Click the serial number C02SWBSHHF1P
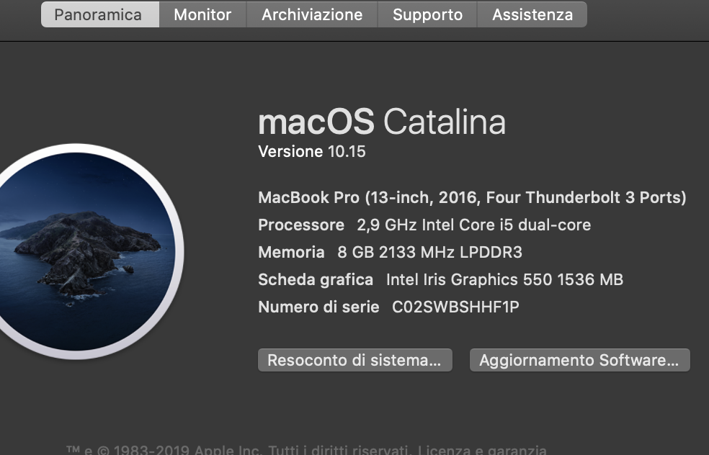This screenshot has width=709, height=455. [455, 307]
